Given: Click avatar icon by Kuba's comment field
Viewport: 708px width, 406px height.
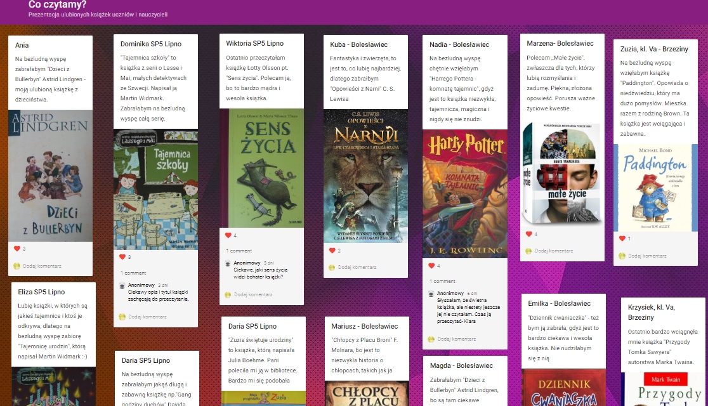Looking at the screenshot, I should (332, 267).
